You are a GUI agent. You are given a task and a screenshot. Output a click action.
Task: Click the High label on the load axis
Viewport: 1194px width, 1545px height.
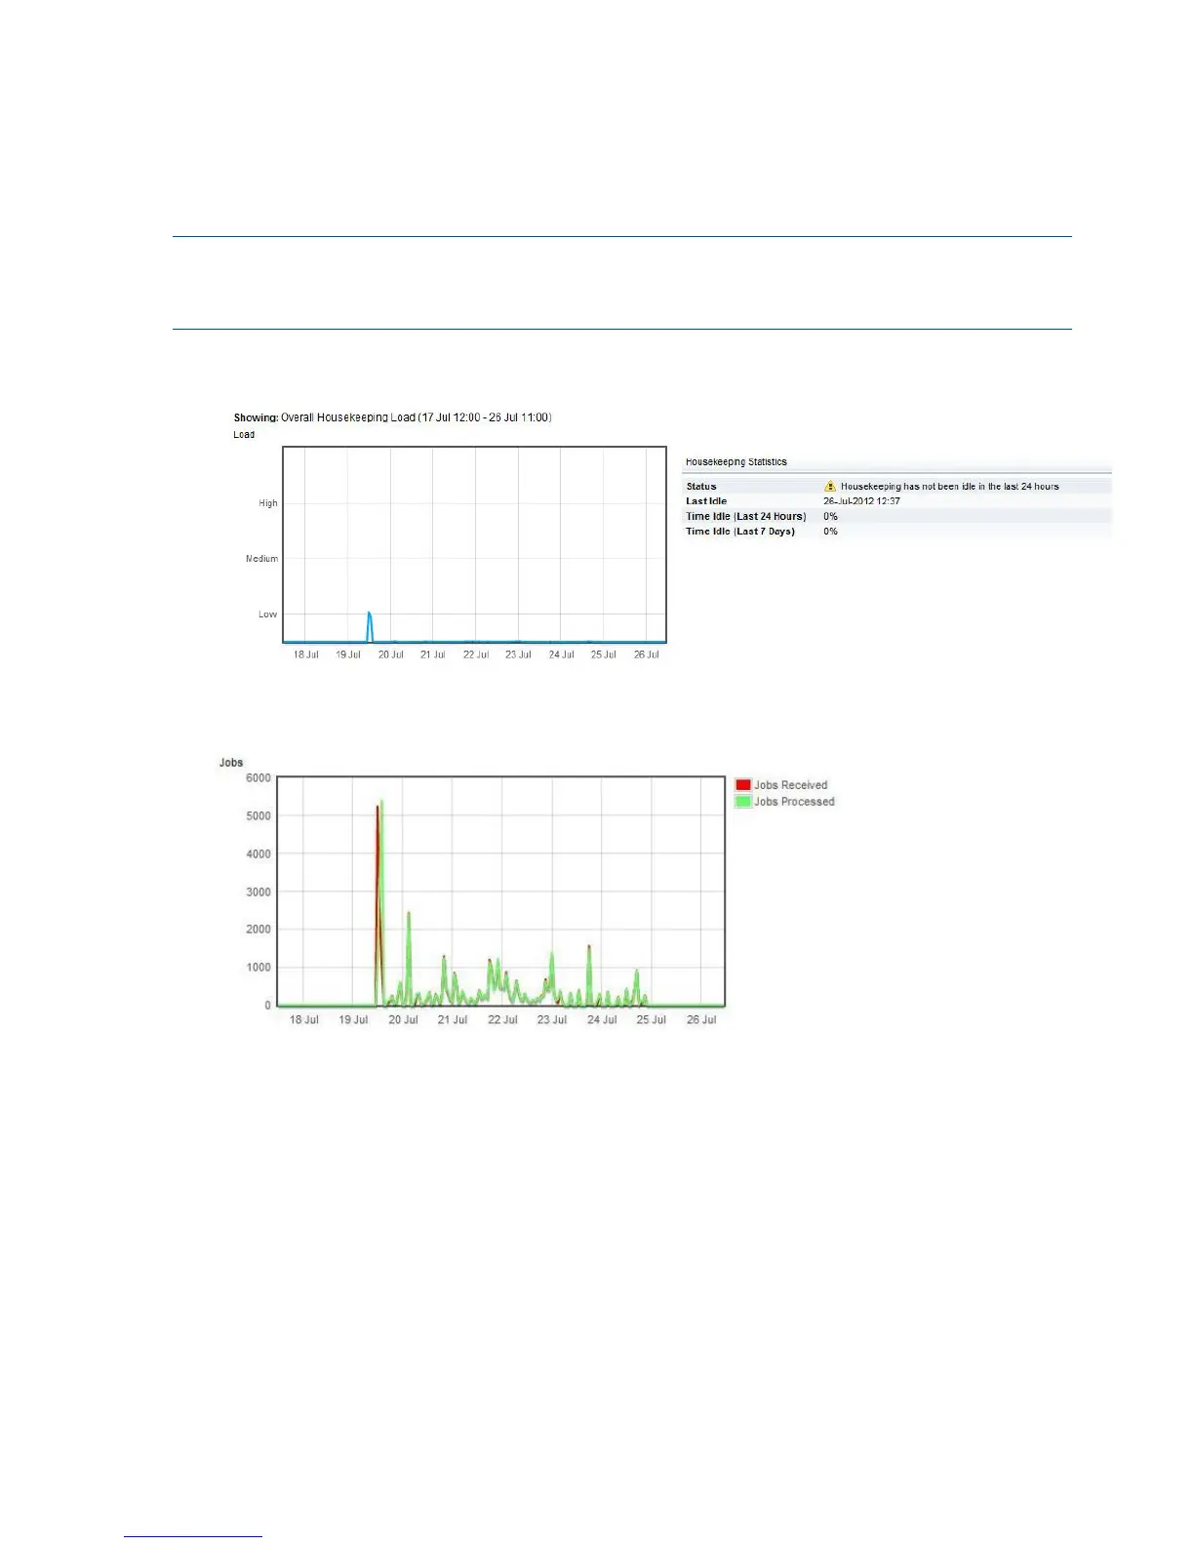click(268, 503)
